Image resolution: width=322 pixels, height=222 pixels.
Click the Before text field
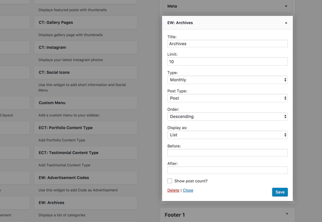coord(227,153)
